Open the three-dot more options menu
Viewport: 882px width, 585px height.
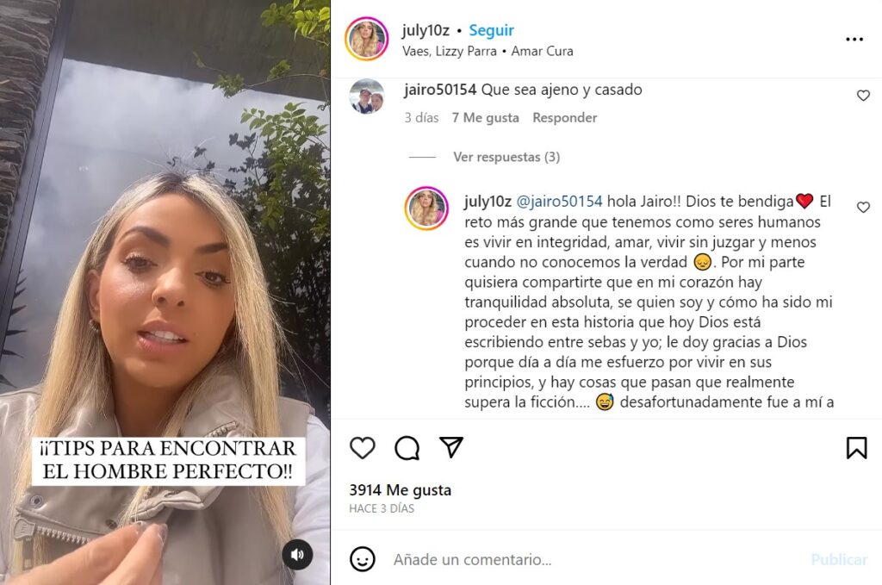pyautogui.click(x=854, y=39)
